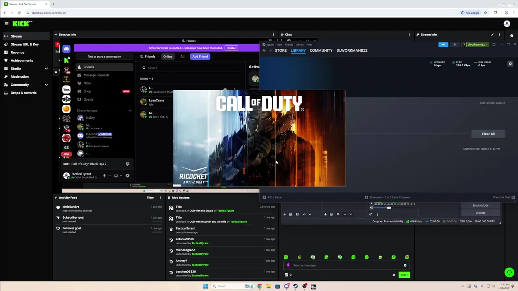Create a new direct message plus icon
This screenshot has height=291, width=518.
(x=130, y=110)
